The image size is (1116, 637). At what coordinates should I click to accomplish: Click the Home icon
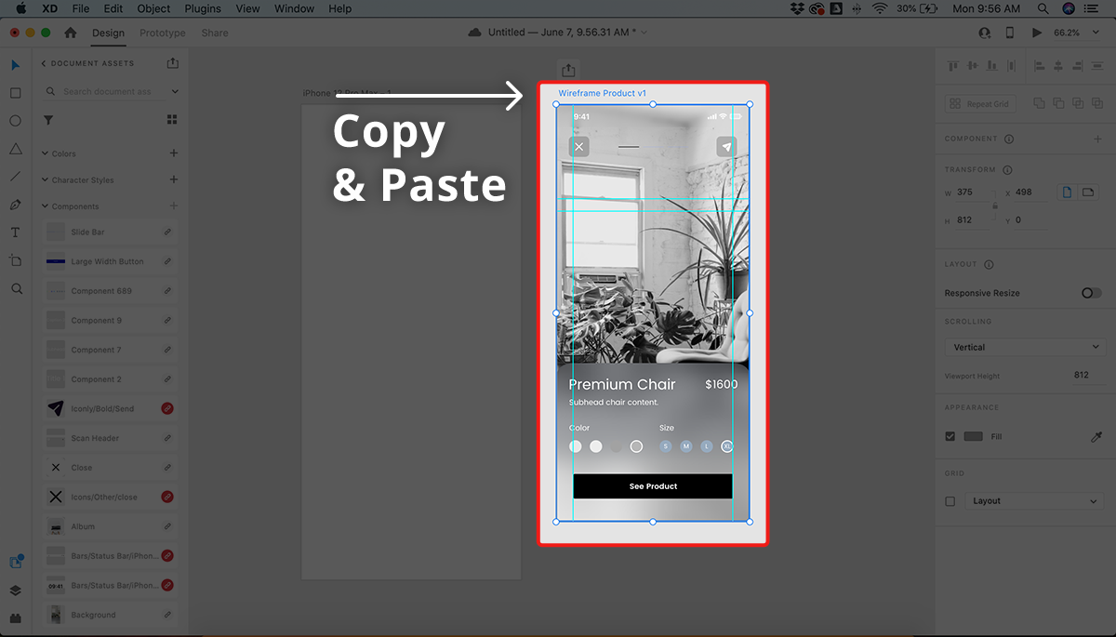click(x=71, y=33)
